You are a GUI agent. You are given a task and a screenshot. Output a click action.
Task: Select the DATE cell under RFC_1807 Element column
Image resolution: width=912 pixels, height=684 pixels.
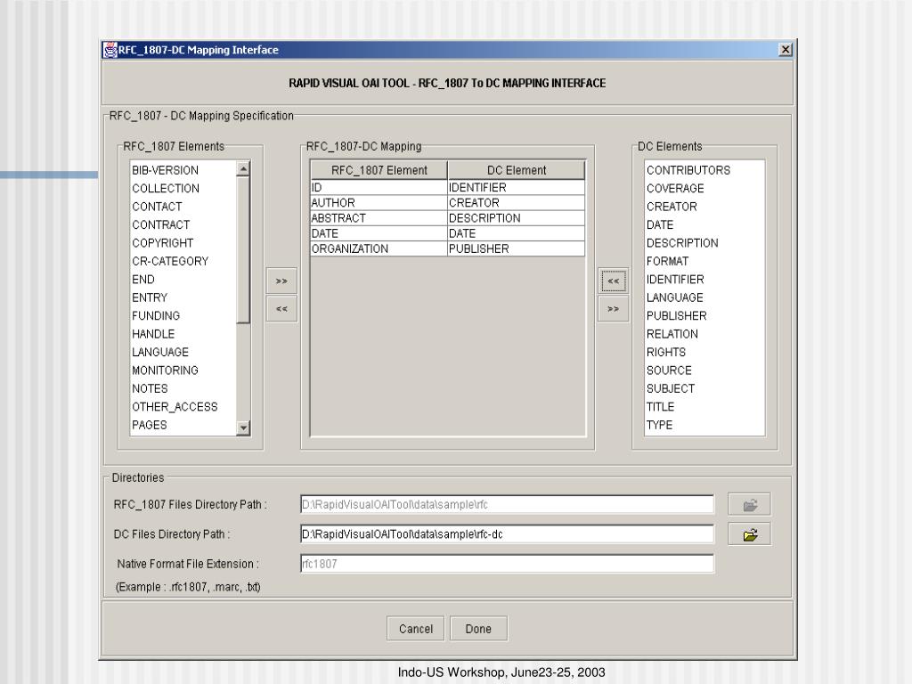point(379,233)
